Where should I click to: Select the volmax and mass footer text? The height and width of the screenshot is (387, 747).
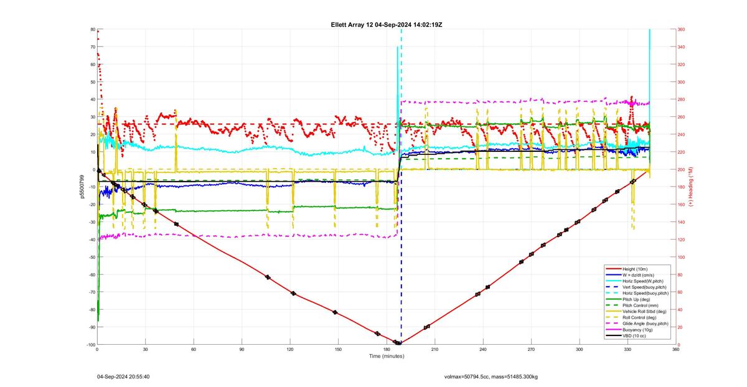(x=491, y=376)
